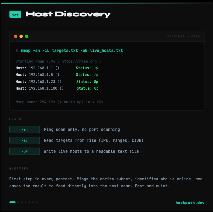Click the red terminal window dot

tap(16, 36)
